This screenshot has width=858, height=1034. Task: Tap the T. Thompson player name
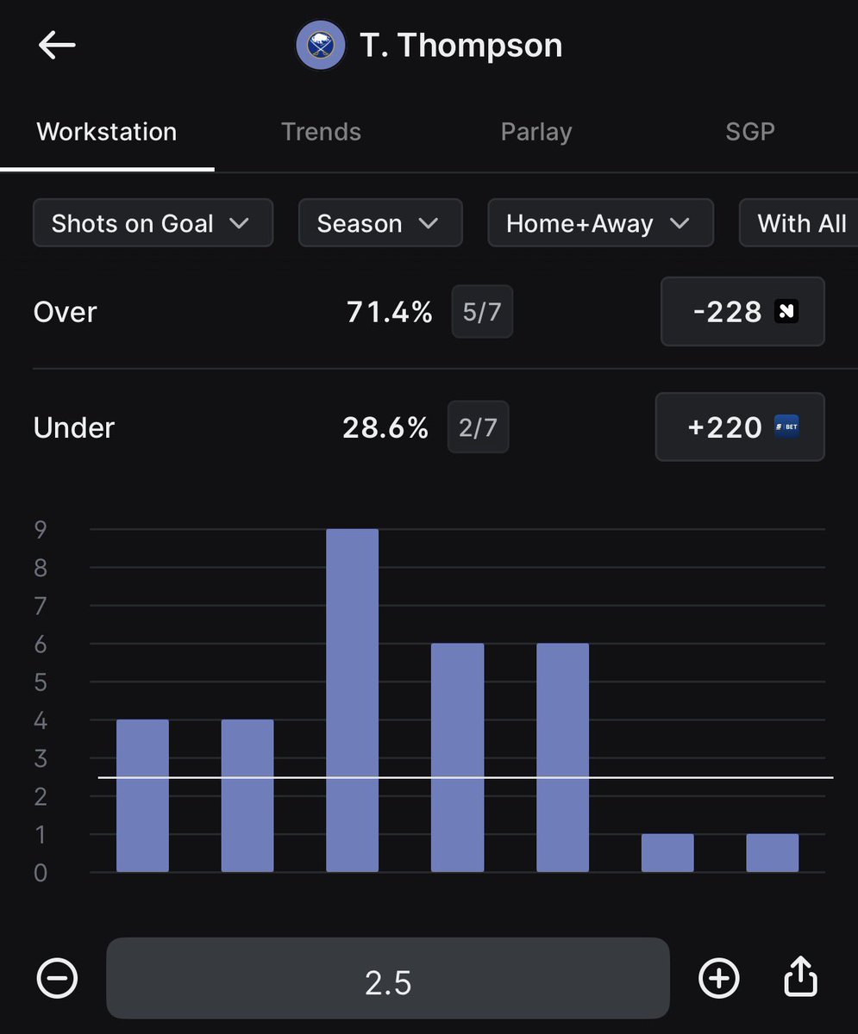pyautogui.click(x=461, y=45)
